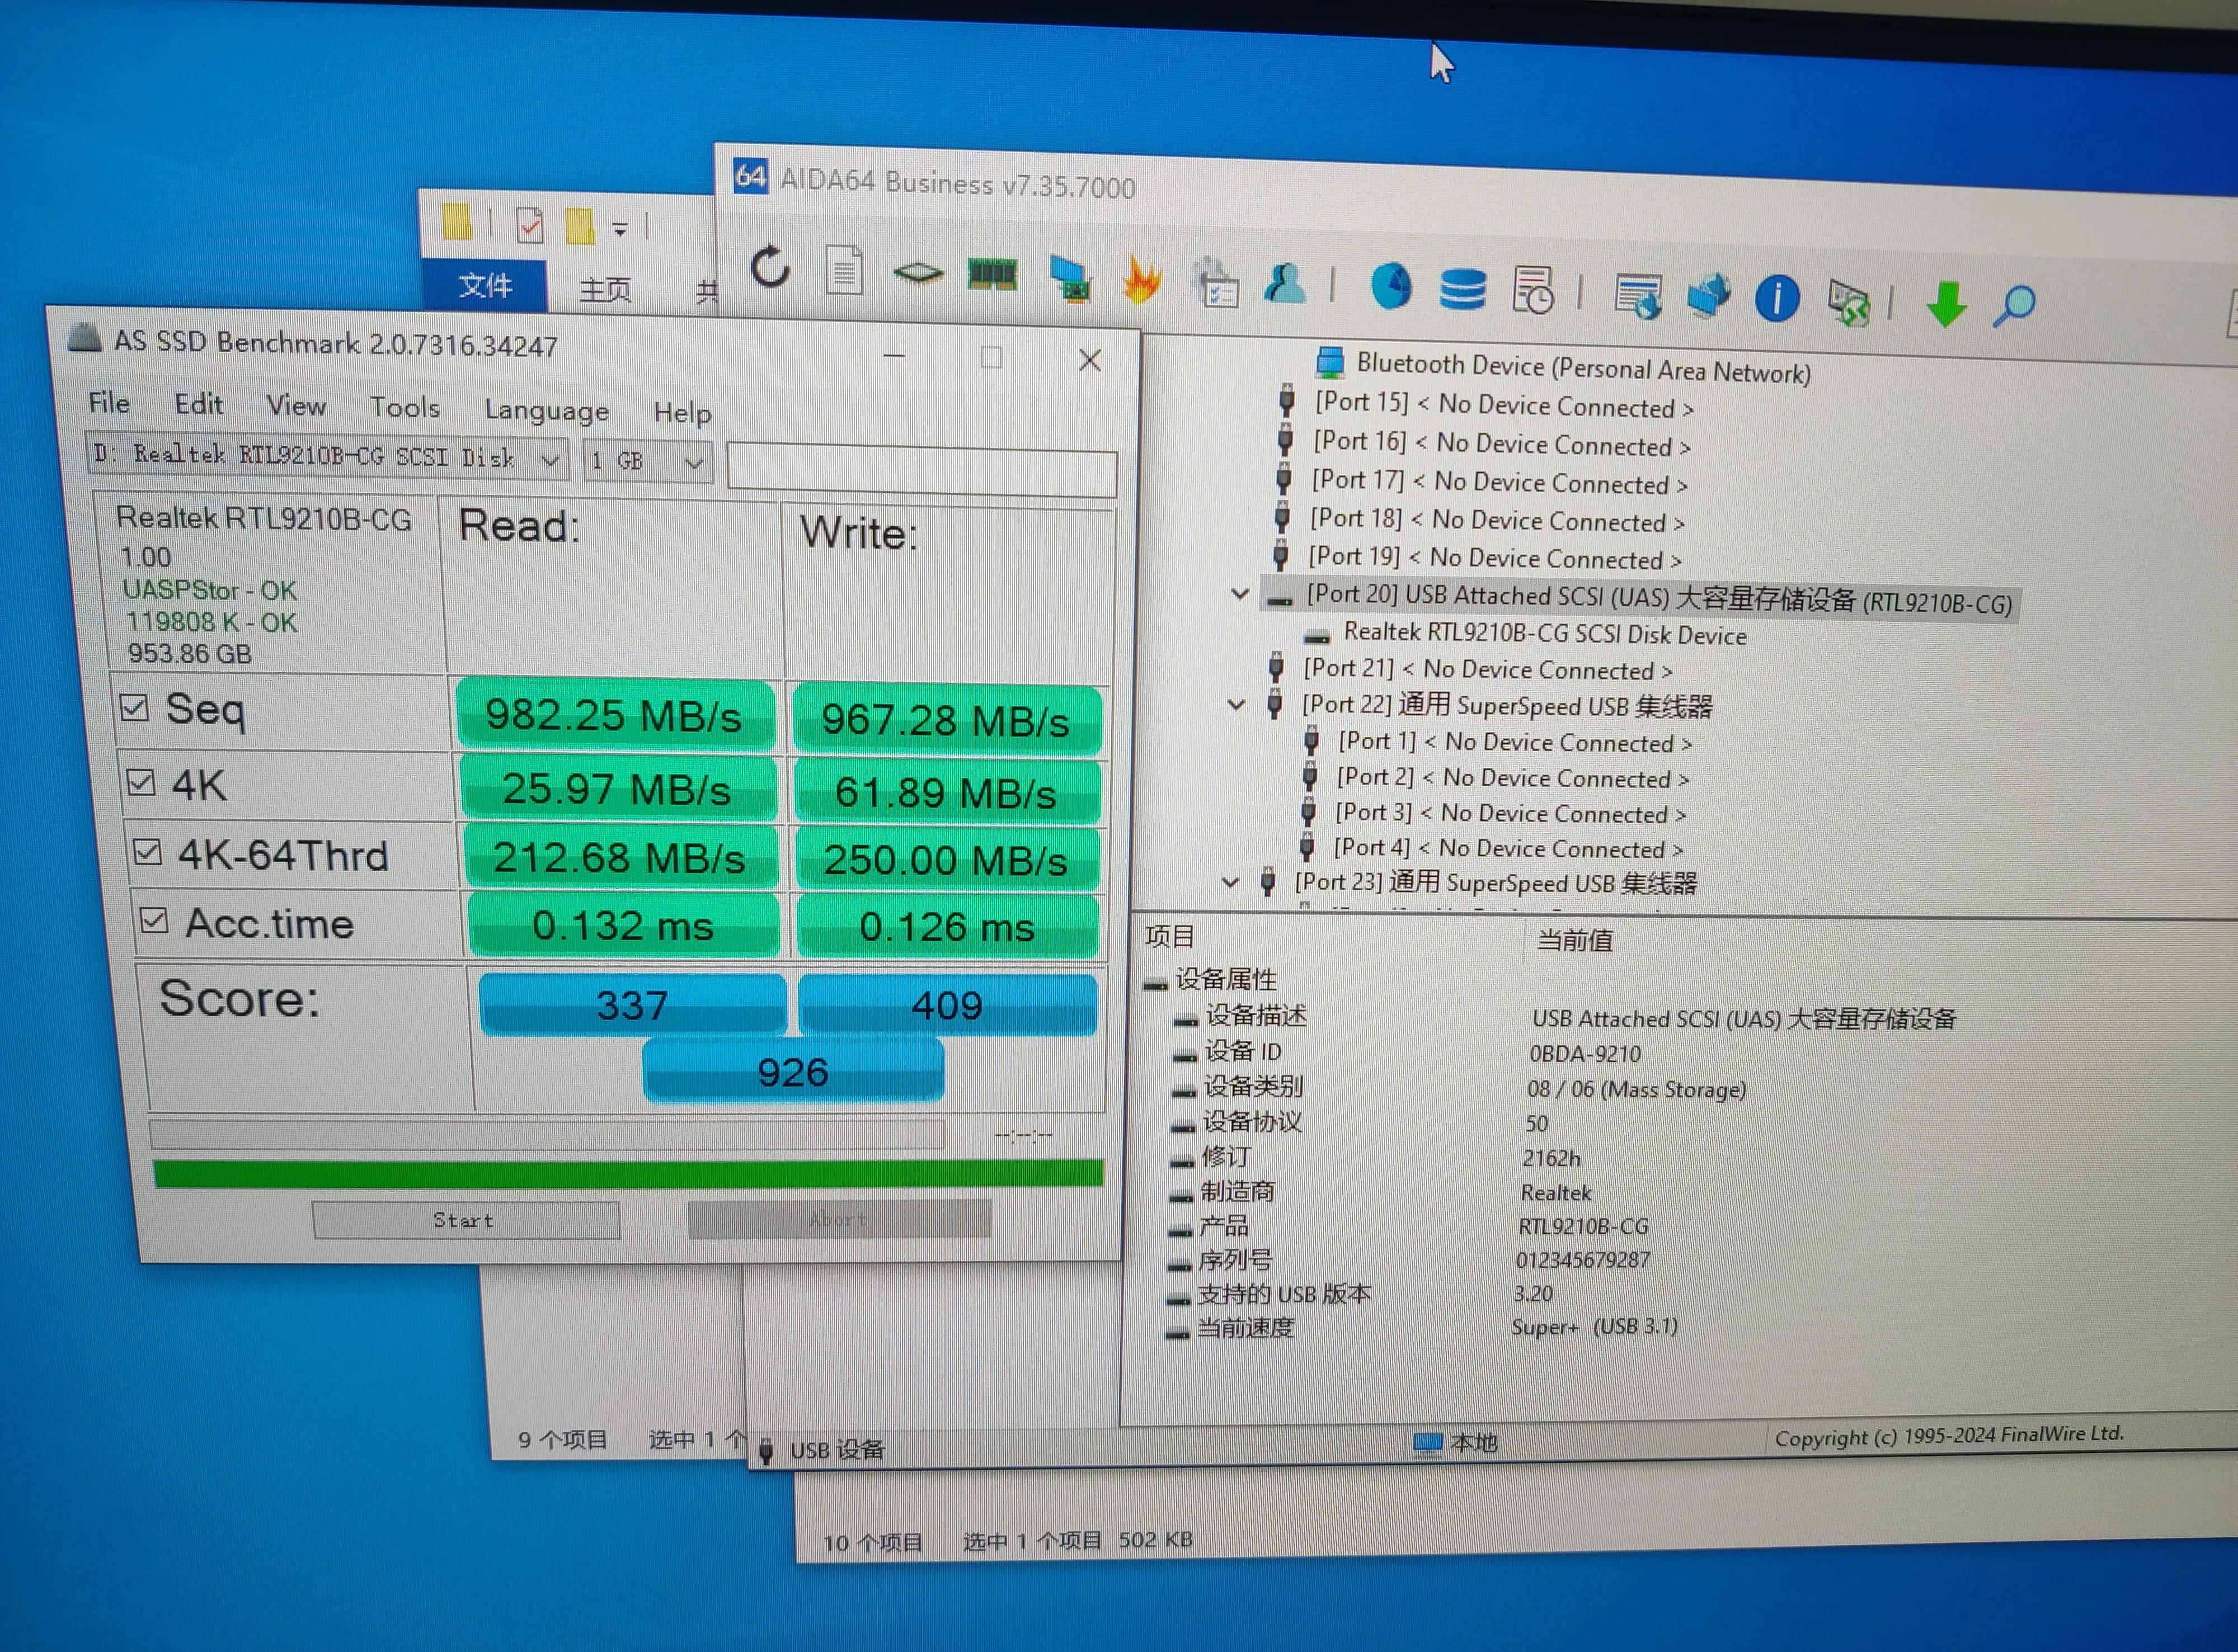This screenshot has width=2238, height=1652.
Task: Click the 当前值 column header
Action: click(x=1574, y=940)
